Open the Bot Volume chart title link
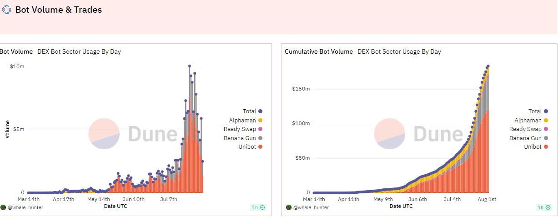 (16, 51)
